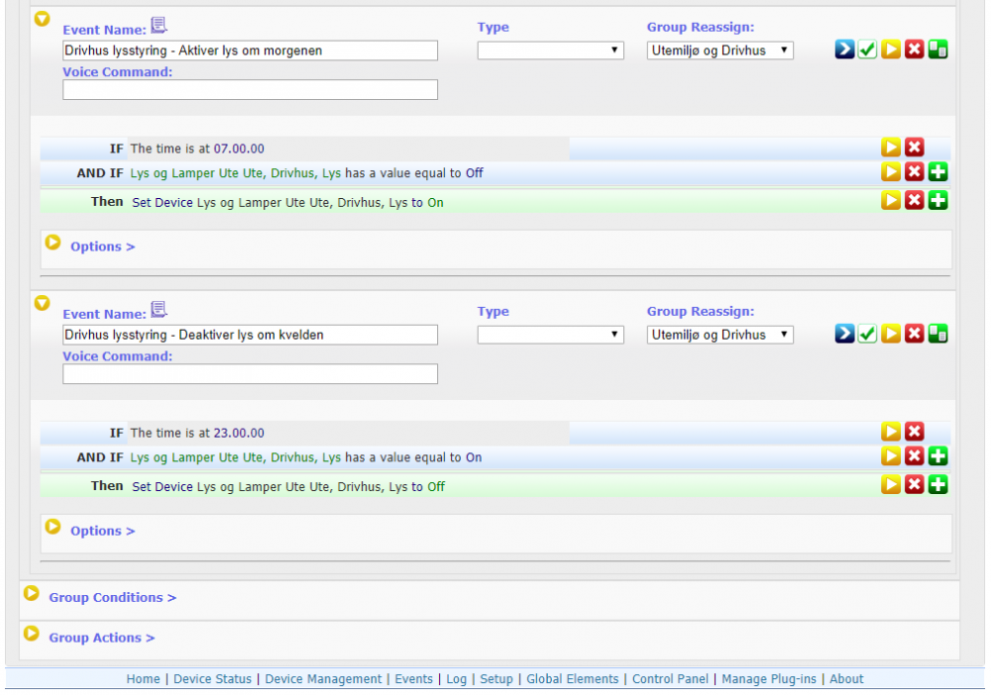Screen dimensions: 991x695
Task: Run the 'time is at 23.00.00' trigger row
Action: click(x=891, y=432)
